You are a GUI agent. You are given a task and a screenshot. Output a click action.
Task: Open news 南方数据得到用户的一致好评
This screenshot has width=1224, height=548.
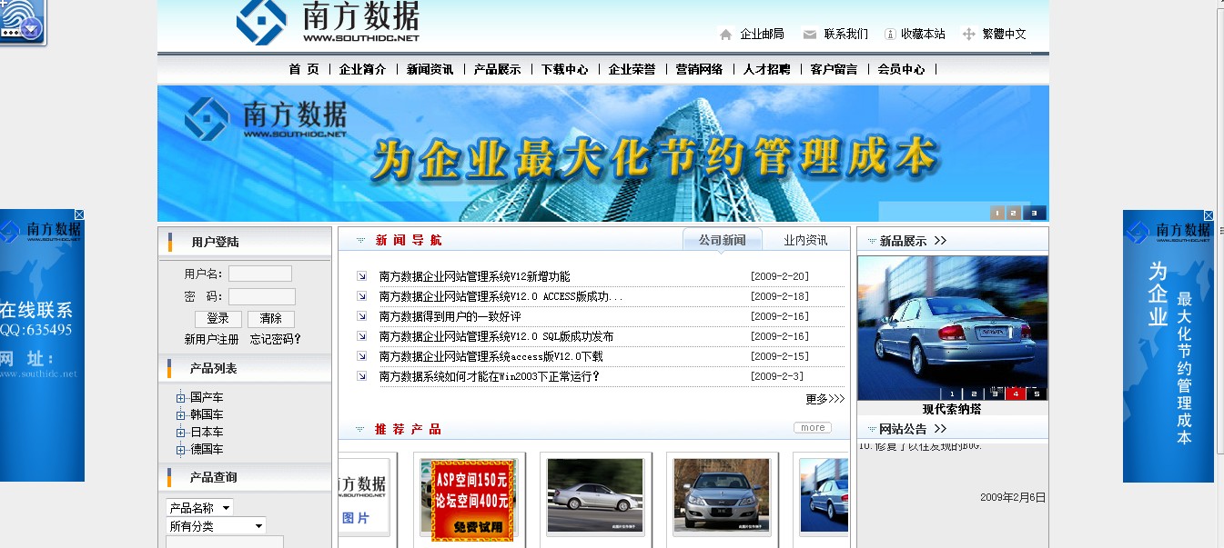pyautogui.click(x=450, y=316)
